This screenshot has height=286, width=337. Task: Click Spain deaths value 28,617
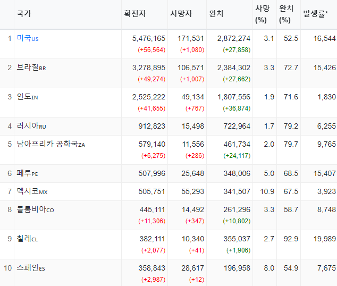192,268
